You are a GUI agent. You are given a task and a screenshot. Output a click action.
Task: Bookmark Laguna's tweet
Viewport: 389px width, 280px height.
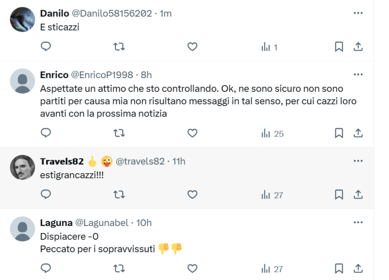[x=339, y=268]
